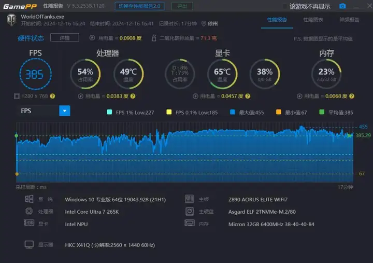The width and height of the screenshot is (373, 263).
Task: Click the green 平均值 legend swatch
Action: (x=322, y=112)
